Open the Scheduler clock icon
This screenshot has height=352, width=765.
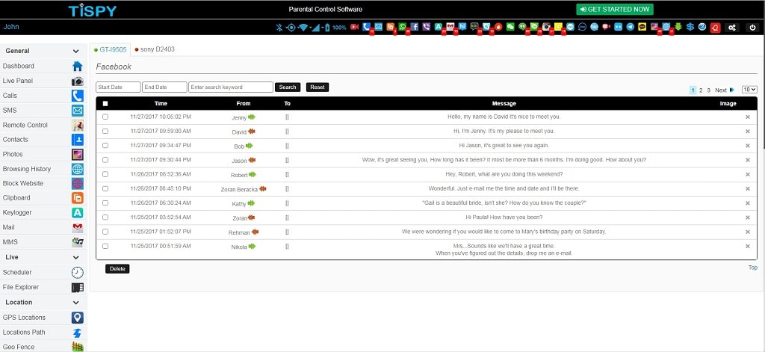point(77,273)
